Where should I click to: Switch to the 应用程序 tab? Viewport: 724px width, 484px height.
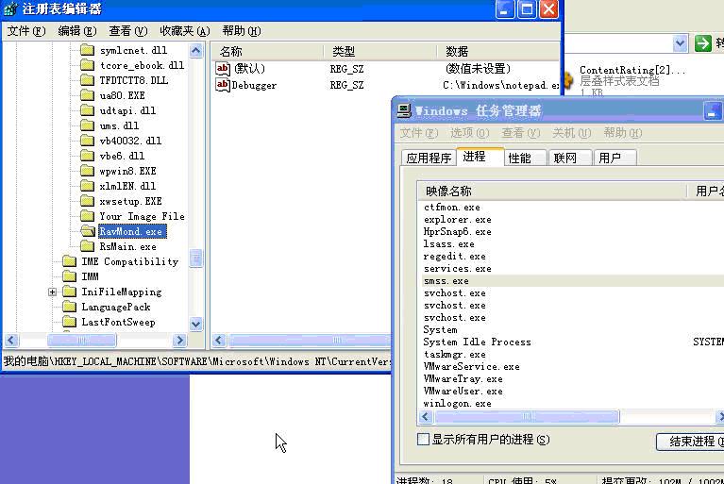429,159
